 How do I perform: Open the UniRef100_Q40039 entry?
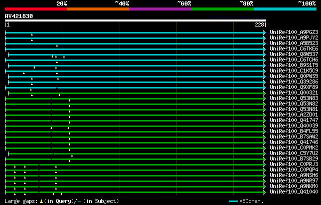[x=294, y=126]
